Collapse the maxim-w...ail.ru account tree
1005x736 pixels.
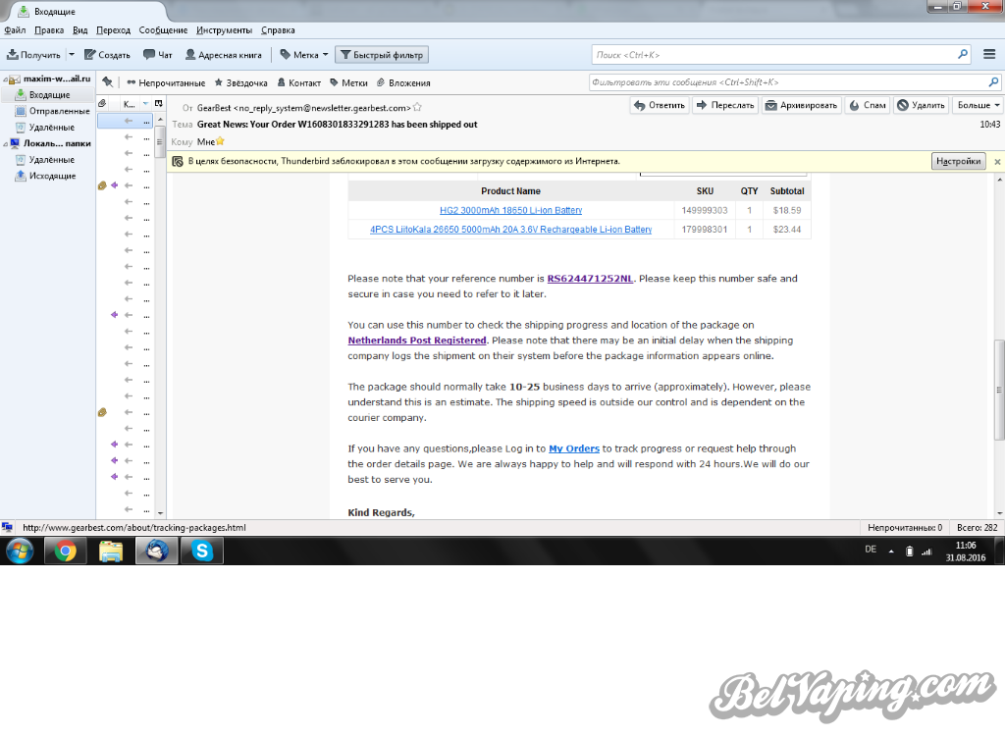[6, 79]
